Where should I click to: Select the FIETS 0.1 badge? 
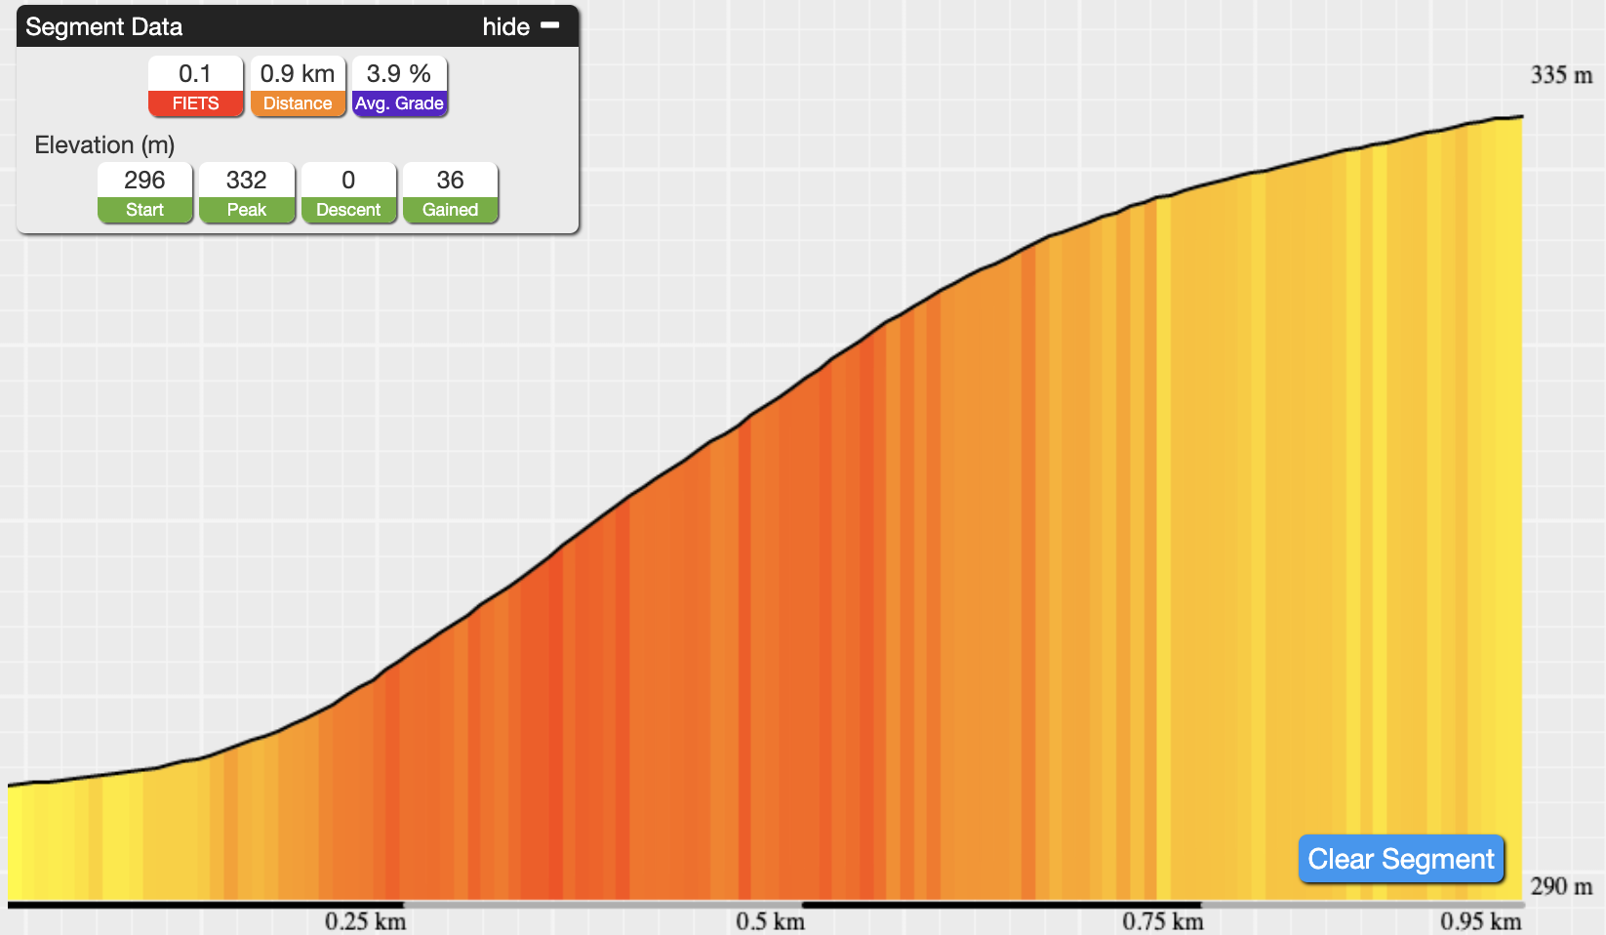[195, 87]
